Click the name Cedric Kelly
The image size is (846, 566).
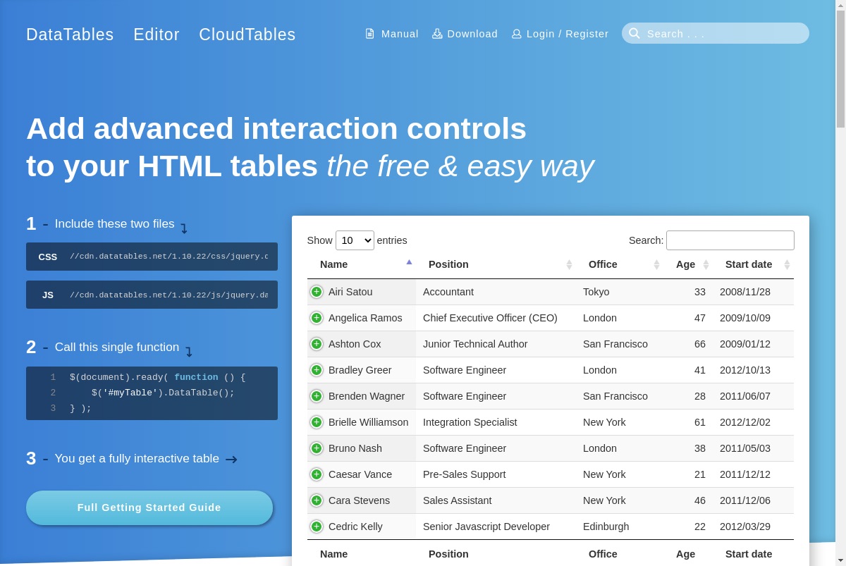355,527
